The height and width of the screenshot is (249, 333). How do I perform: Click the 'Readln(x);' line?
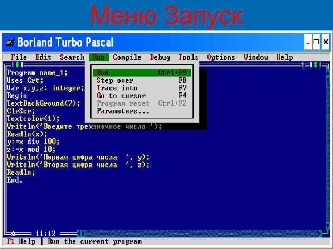pos(27,134)
